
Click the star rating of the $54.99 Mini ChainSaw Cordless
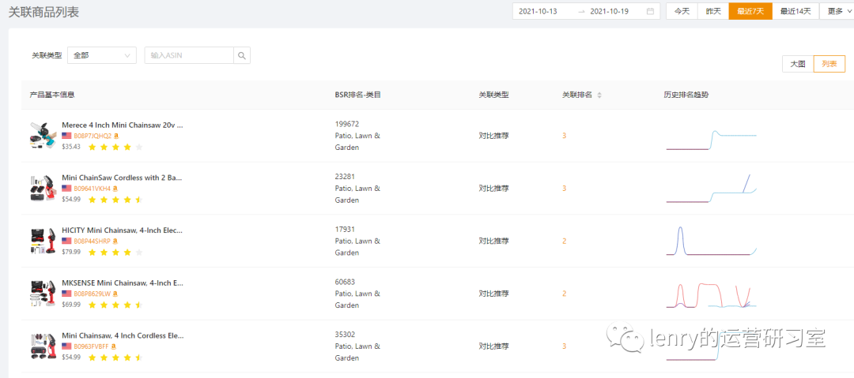pos(115,200)
